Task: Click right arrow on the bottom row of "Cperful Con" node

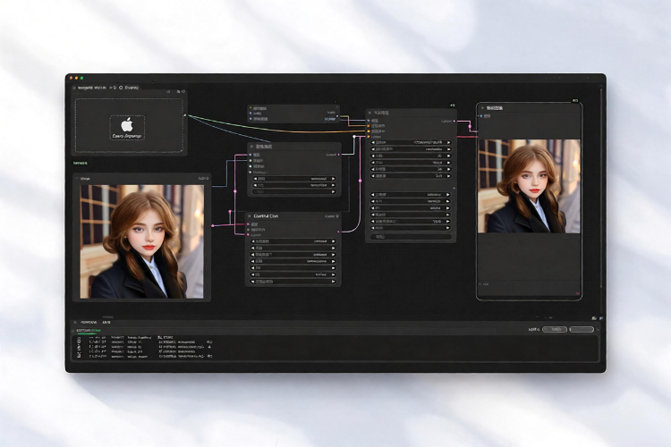Action: click(333, 282)
